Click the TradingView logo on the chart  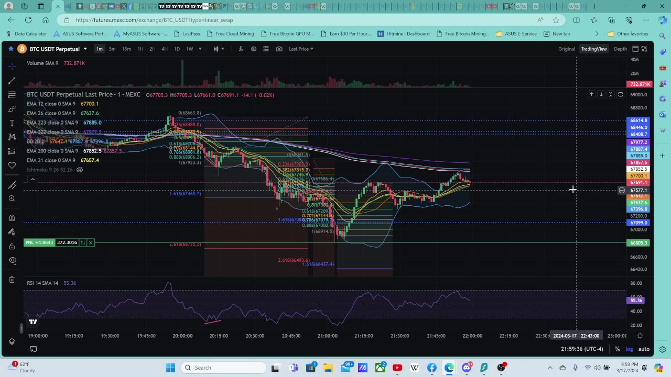coord(33,321)
